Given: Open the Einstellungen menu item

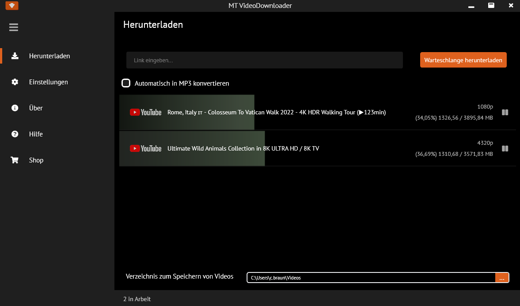Looking at the screenshot, I should pyautogui.click(x=48, y=82).
